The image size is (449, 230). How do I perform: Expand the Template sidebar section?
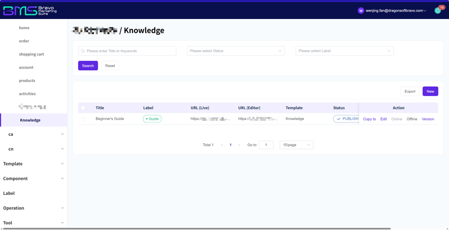(33, 164)
